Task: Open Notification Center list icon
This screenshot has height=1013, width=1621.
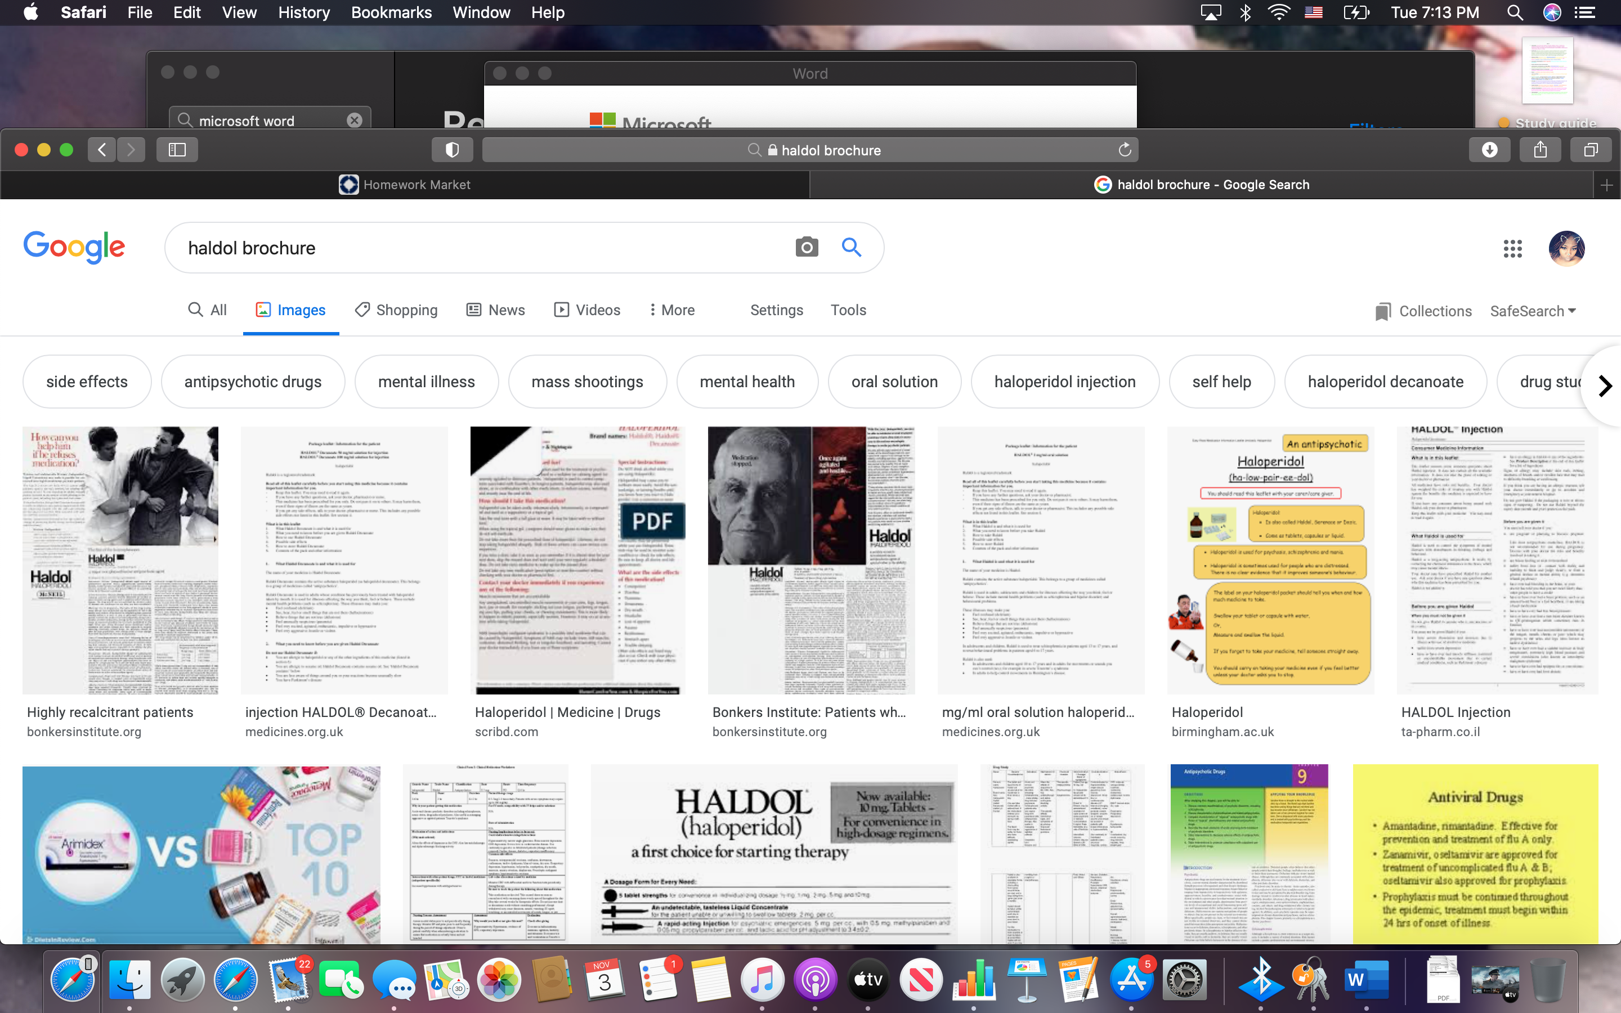Action: (1584, 12)
